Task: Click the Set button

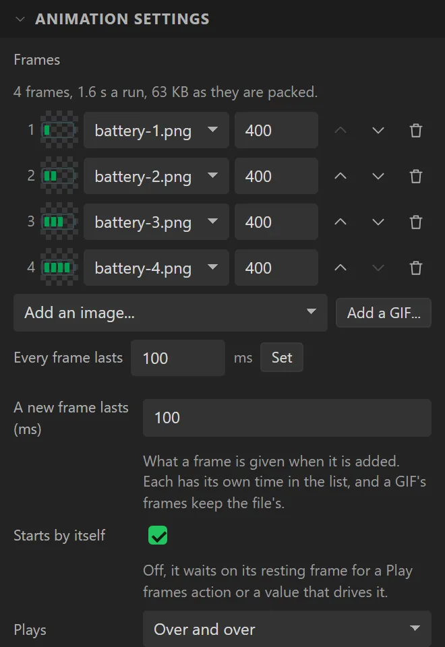Action: click(282, 357)
